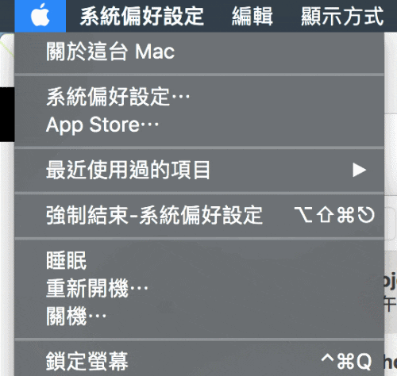Select 重新開機… to restart
This screenshot has height=376, width=397.
click(x=199, y=289)
